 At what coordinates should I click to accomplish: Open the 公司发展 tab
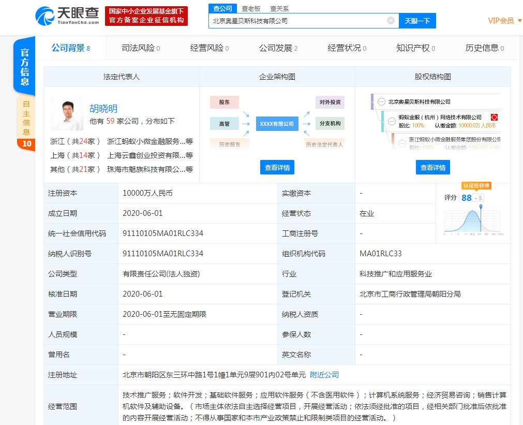point(278,48)
